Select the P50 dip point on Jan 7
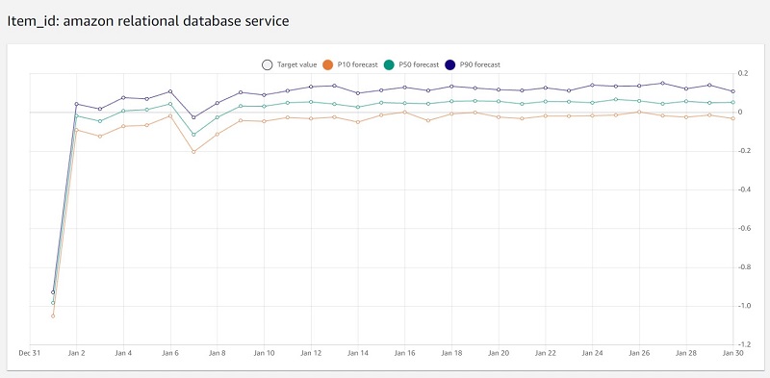 pyautogui.click(x=193, y=135)
